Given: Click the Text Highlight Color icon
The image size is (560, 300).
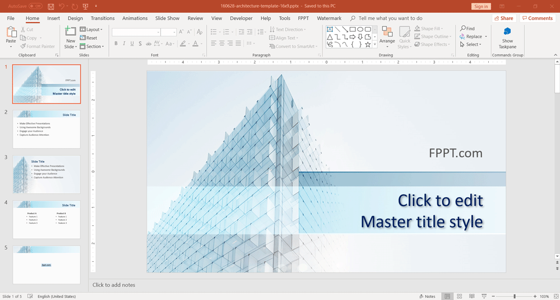Looking at the screenshot, I should (183, 43).
